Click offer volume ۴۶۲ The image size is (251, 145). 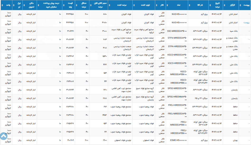click(105, 65)
